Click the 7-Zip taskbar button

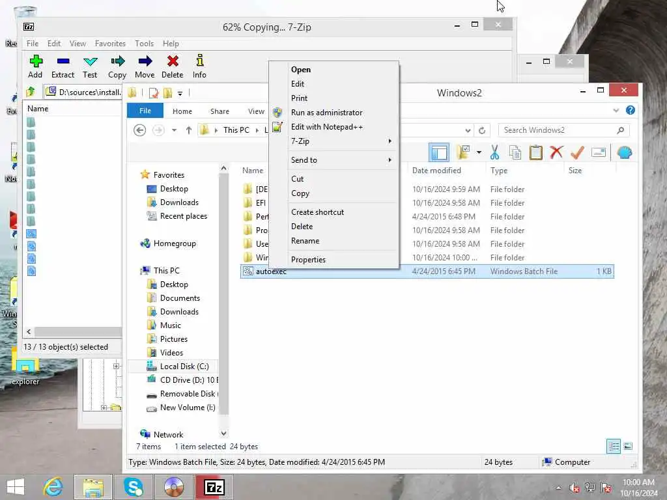[214, 487]
